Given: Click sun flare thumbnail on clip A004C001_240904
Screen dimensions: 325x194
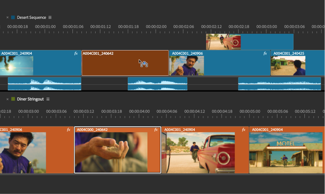Looking at the screenshot, I should point(16,65).
